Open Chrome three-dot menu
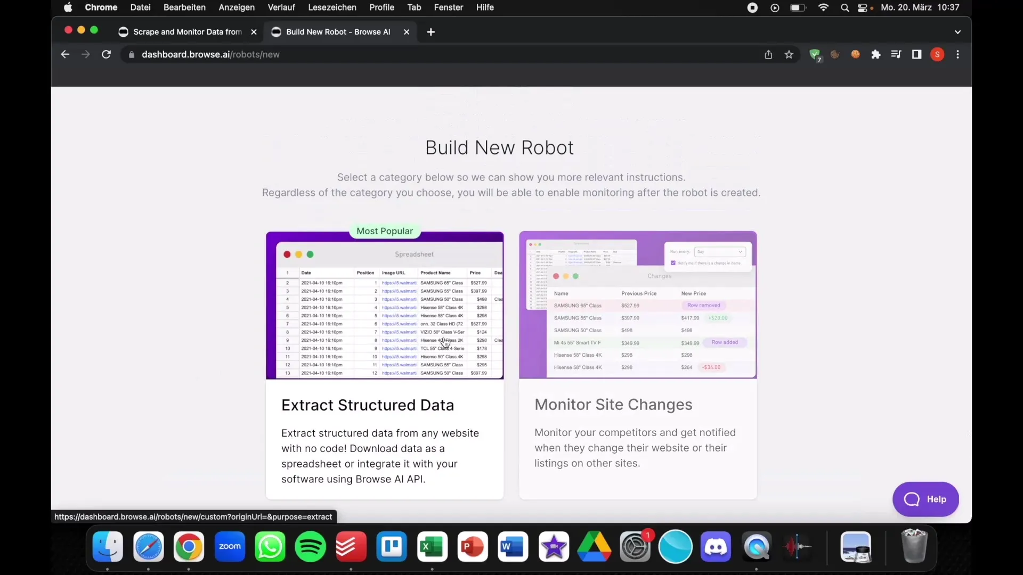The width and height of the screenshot is (1023, 575). pos(958,54)
